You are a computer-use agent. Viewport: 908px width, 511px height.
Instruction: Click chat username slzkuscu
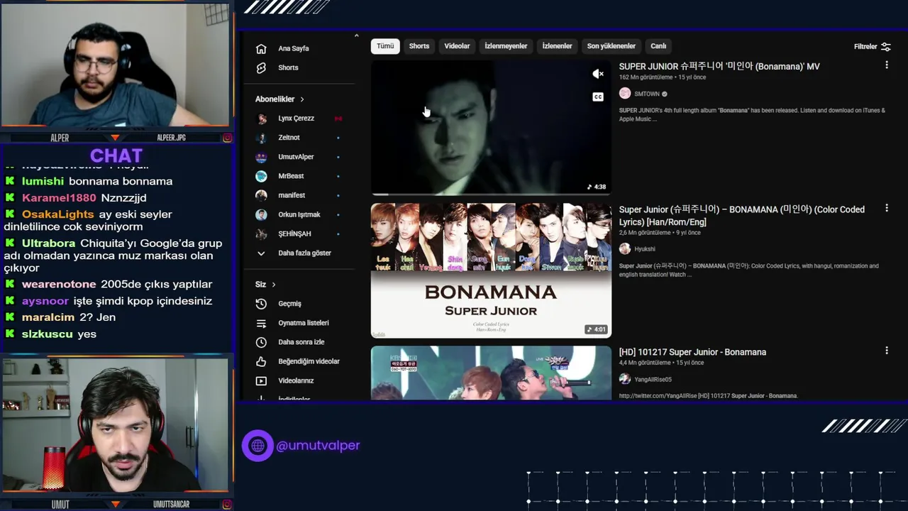[48, 334]
